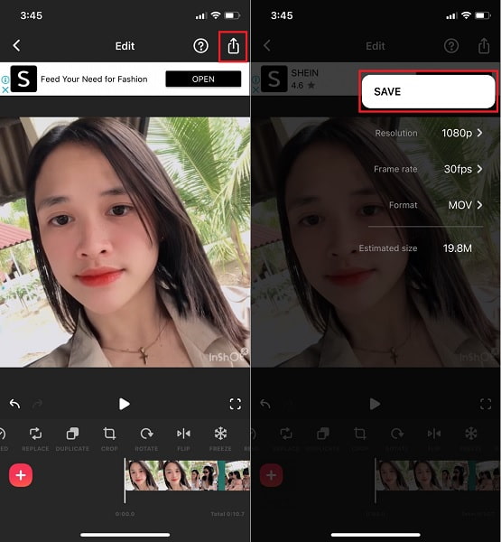The height and width of the screenshot is (542, 501).
Task: Tap the 'Total 0:10.7' duration text
Action: click(x=227, y=514)
